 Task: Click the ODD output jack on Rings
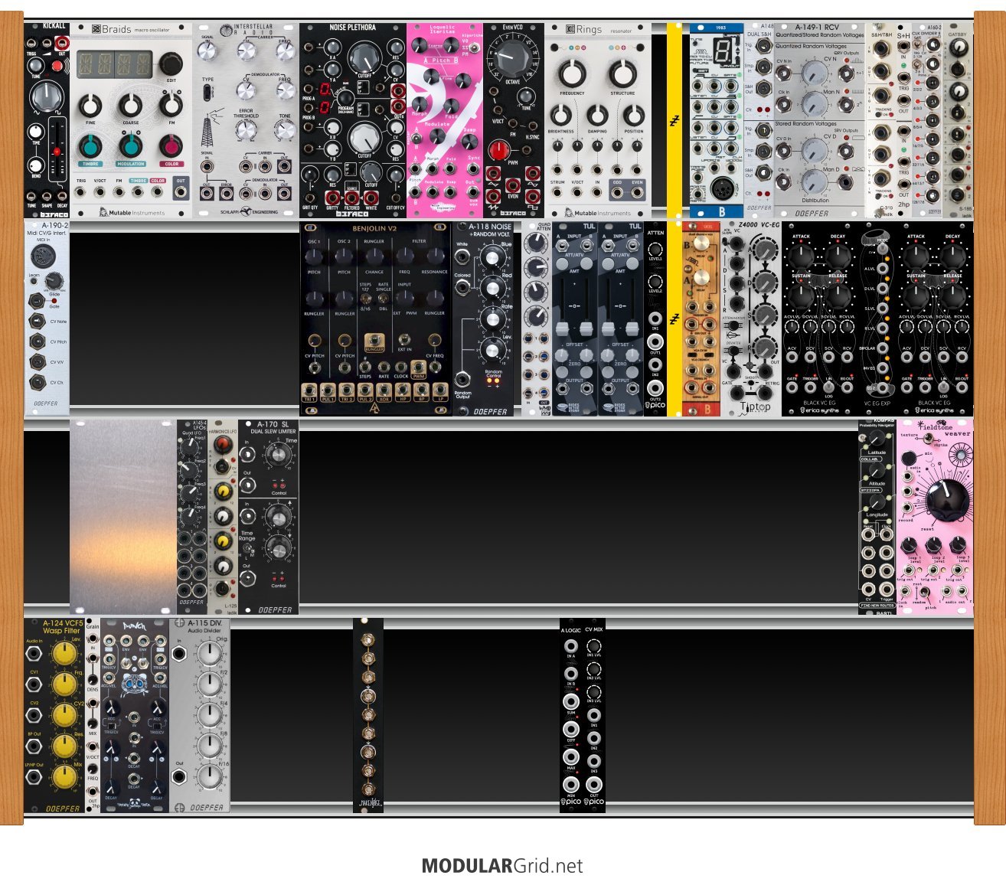point(617,191)
